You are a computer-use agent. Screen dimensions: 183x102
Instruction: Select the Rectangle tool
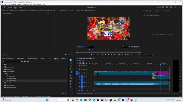click(71, 78)
